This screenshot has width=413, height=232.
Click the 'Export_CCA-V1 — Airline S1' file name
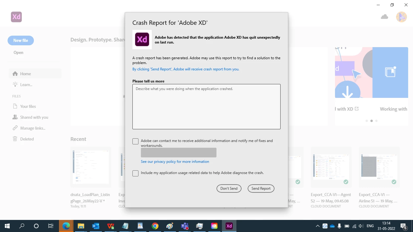(378, 198)
